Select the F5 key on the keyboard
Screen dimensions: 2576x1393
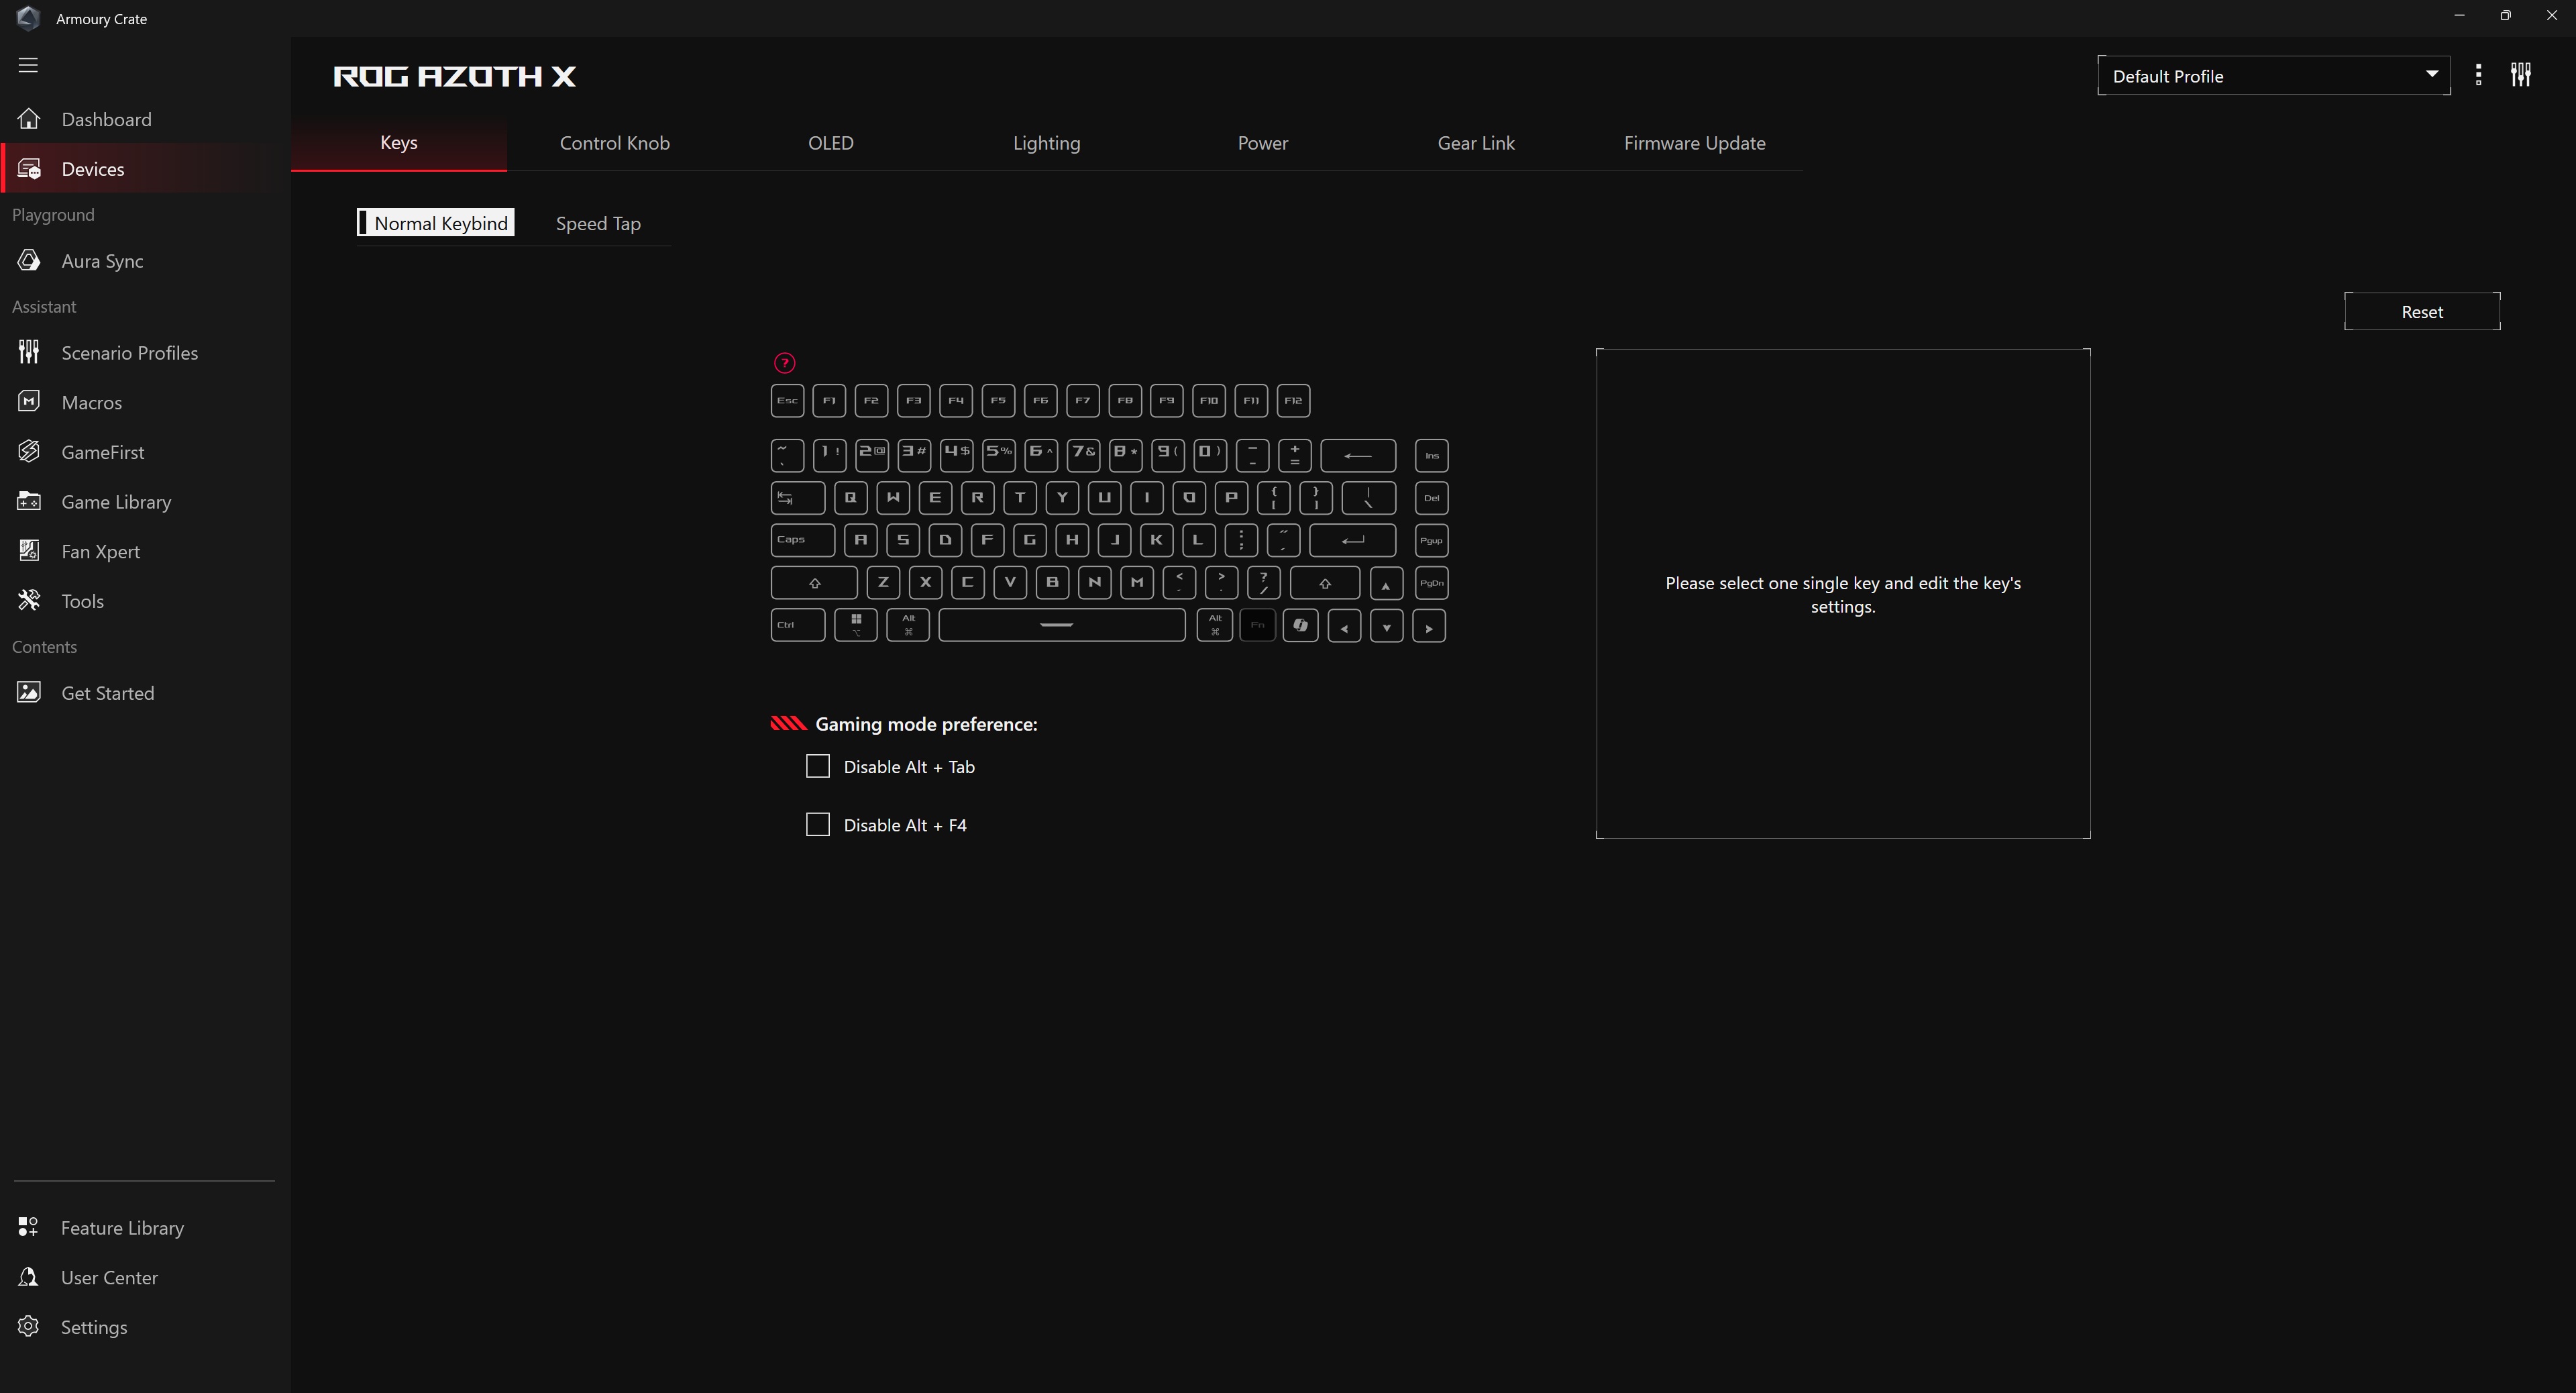tap(998, 401)
